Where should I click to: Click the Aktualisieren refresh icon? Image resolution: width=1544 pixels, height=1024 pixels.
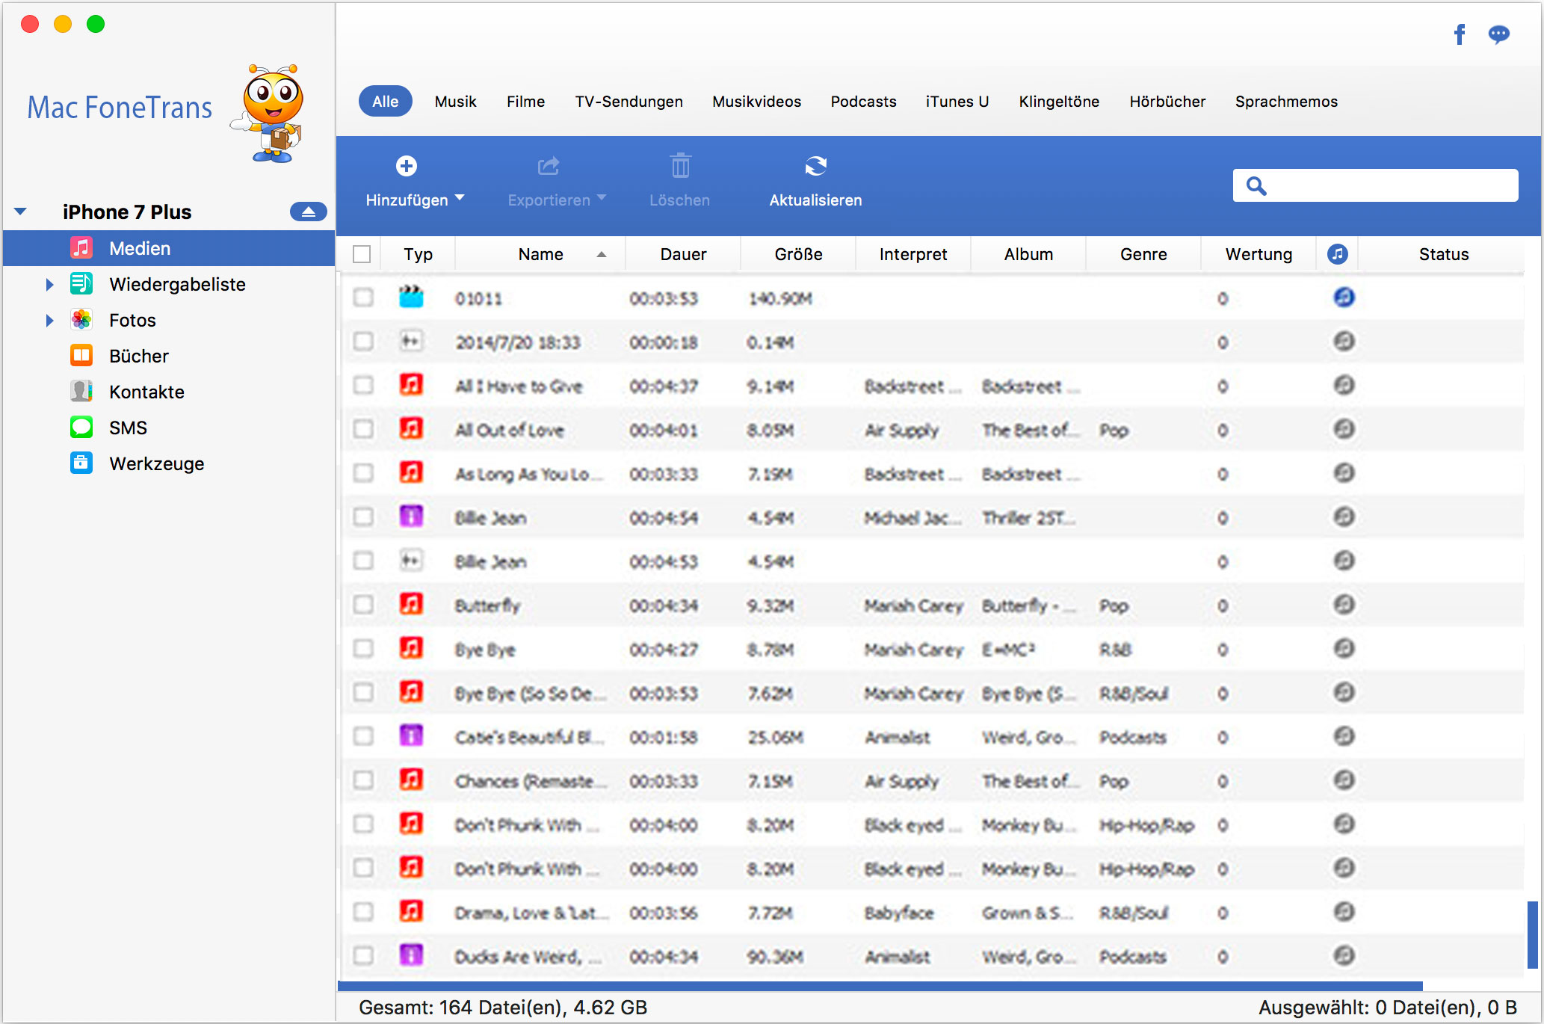(815, 166)
